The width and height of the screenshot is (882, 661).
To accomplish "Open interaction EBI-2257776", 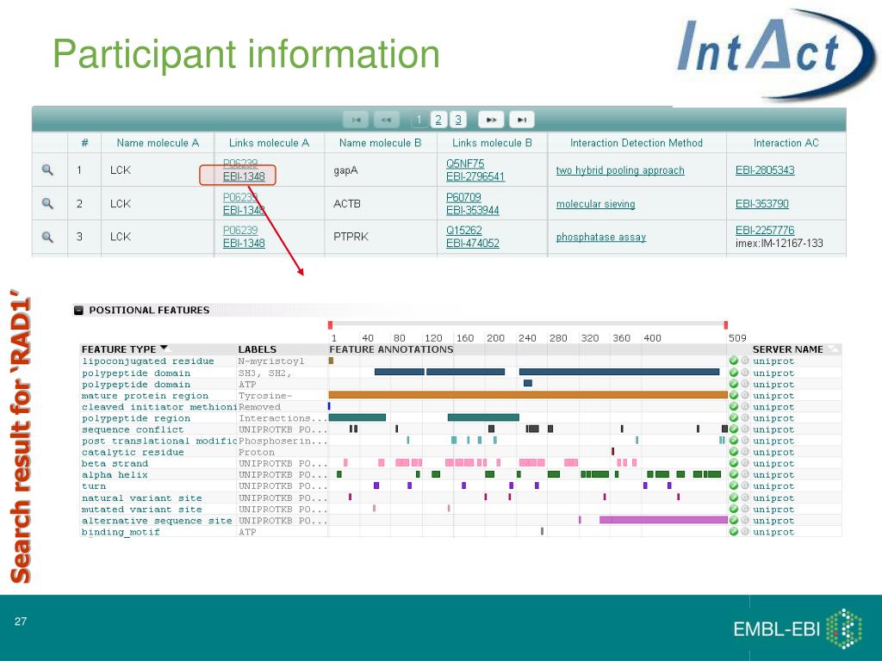I will coord(765,231).
